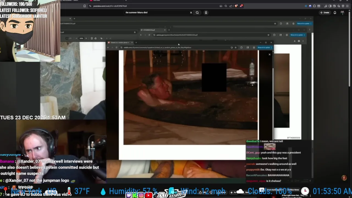
Task: Click the red YouTube icon in the bottom overlay
Action: (148, 195)
